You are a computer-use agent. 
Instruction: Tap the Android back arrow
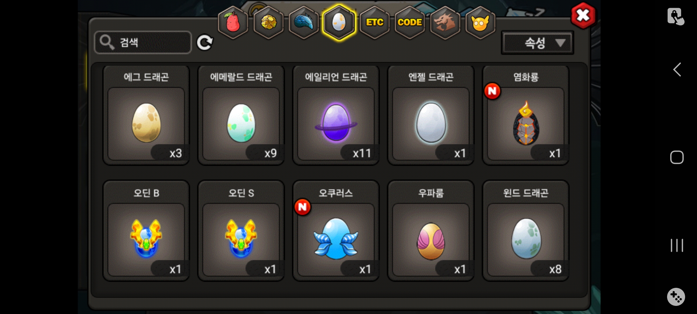[677, 69]
